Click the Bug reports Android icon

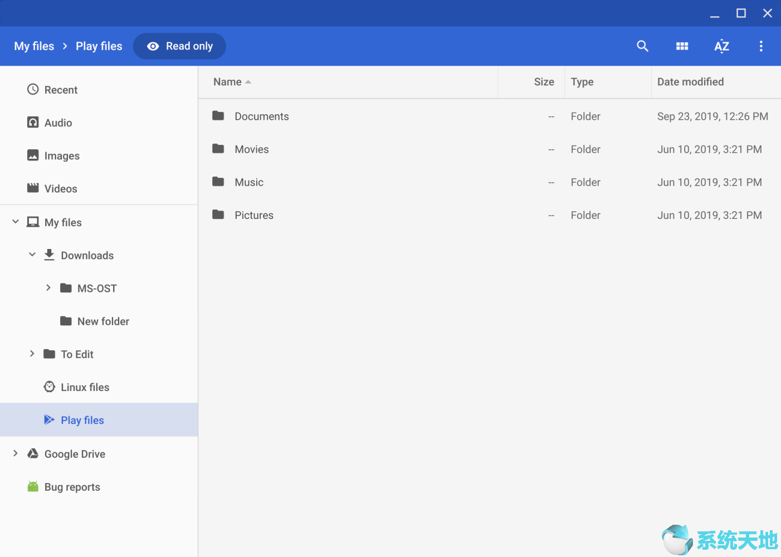[x=33, y=486]
